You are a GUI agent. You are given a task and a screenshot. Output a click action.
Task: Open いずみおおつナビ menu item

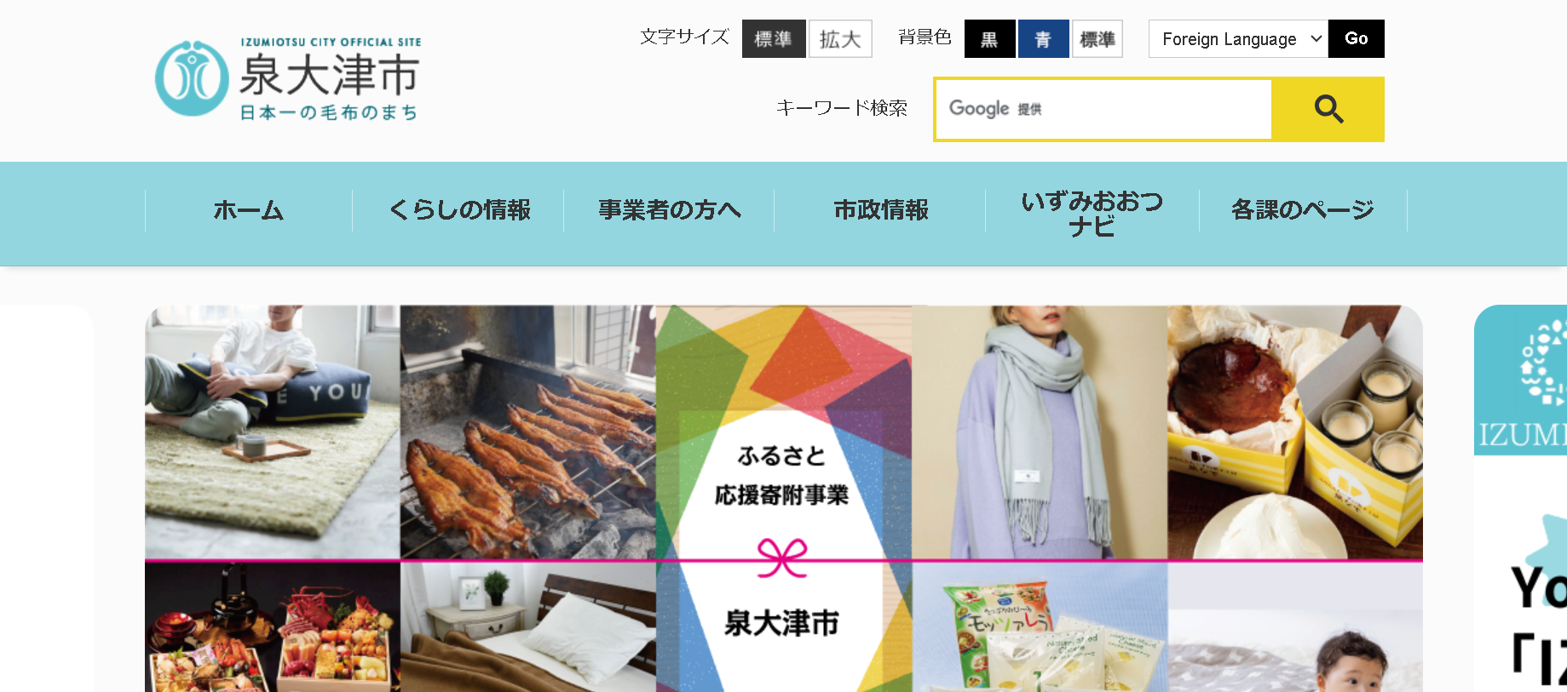tap(1092, 214)
